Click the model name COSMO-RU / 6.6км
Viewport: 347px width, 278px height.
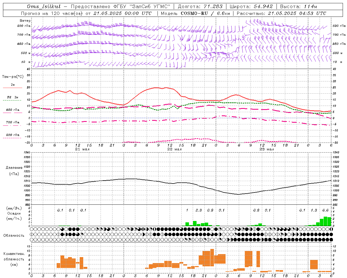205,13
